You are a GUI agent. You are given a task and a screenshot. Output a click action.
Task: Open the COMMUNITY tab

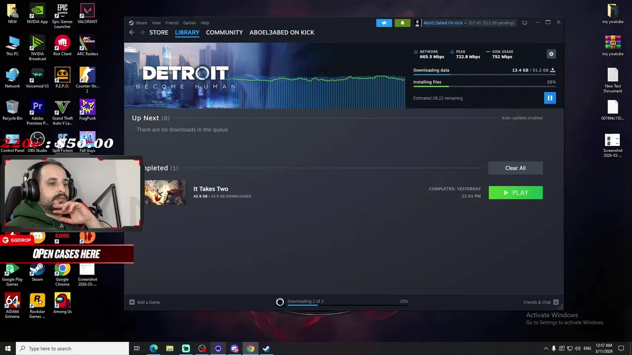pyautogui.click(x=224, y=33)
